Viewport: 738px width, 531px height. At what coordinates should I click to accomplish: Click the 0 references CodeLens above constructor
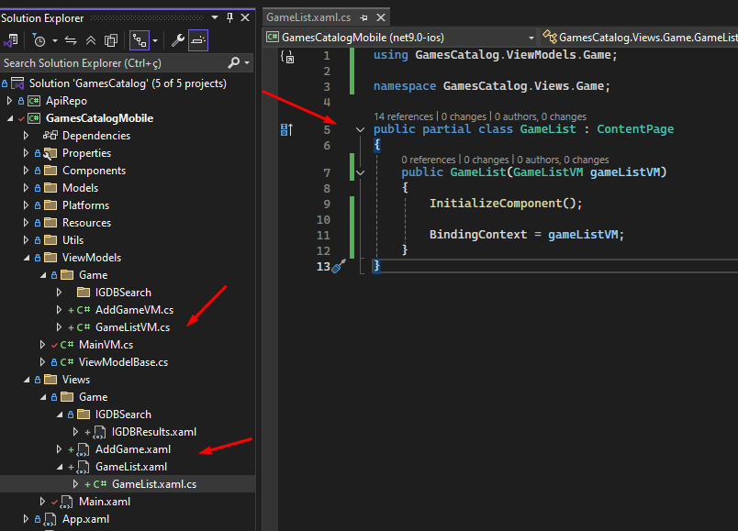point(429,160)
